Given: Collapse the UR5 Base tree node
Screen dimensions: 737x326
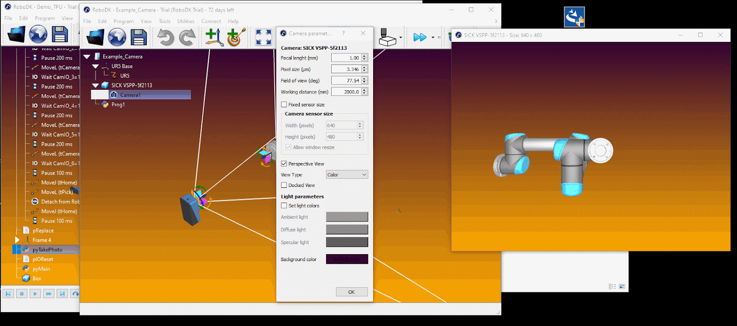Looking at the screenshot, I should (95, 66).
